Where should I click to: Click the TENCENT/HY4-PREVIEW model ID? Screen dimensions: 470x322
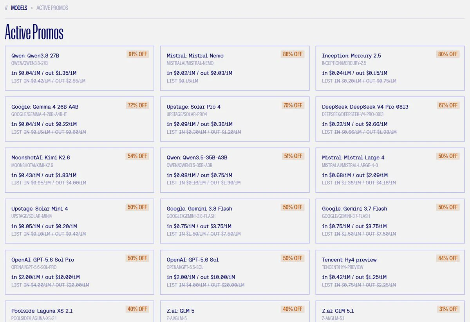pyautogui.click(x=343, y=267)
